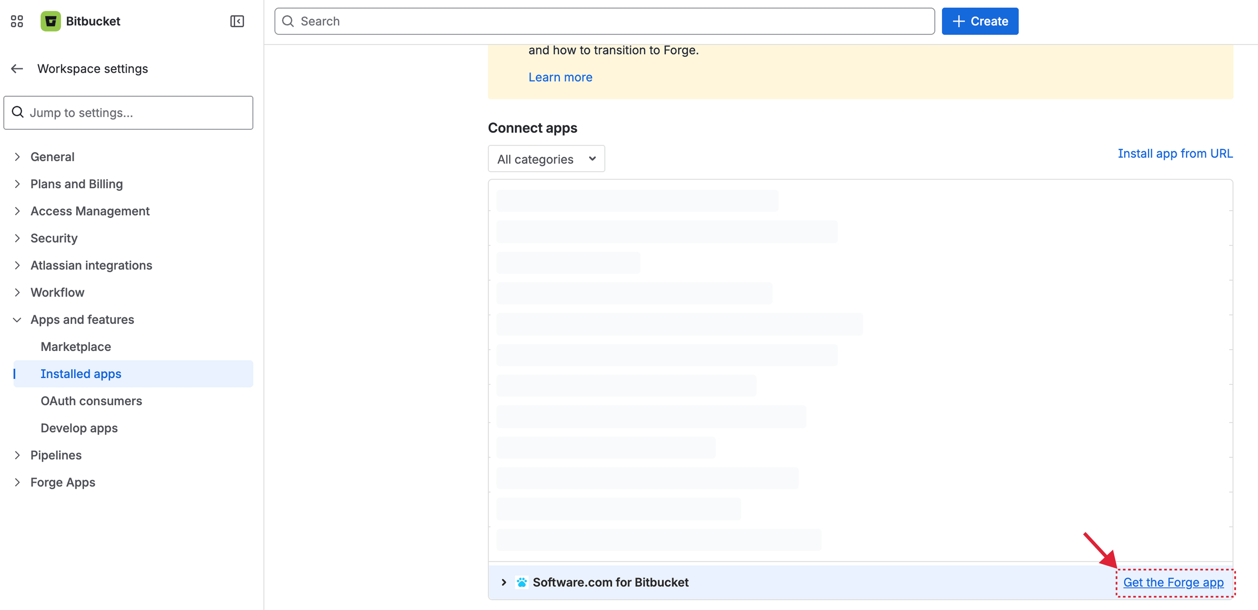Open the Learn more link
The height and width of the screenshot is (610, 1258).
[x=560, y=77]
